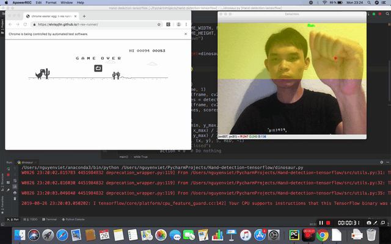The image size is (391, 244).
Task: Take a screenshot with ApowerREC camera icon
Action: (368, 223)
